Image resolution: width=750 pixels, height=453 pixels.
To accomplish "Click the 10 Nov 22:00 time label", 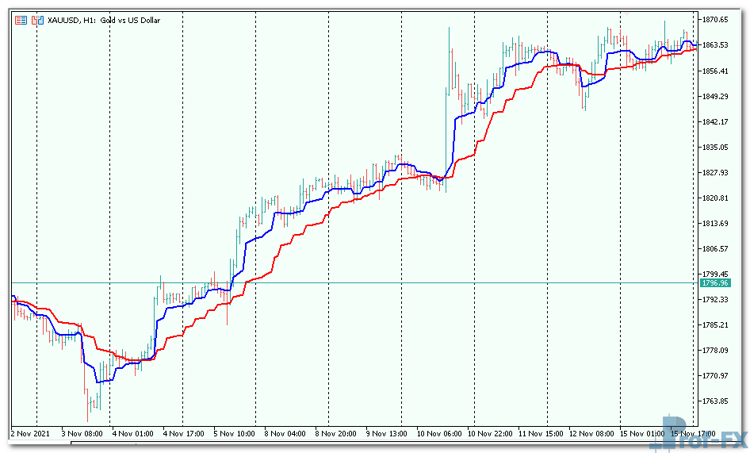I will (489, 433).
